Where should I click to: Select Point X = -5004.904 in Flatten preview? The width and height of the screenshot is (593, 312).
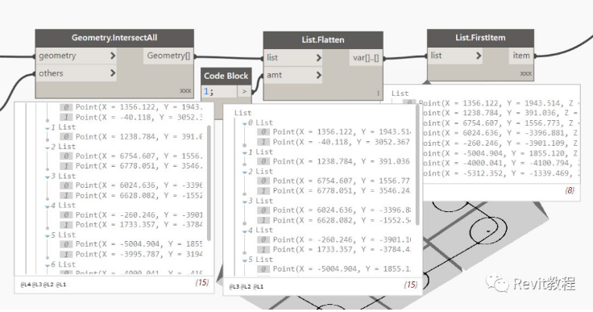coord(342,268)
